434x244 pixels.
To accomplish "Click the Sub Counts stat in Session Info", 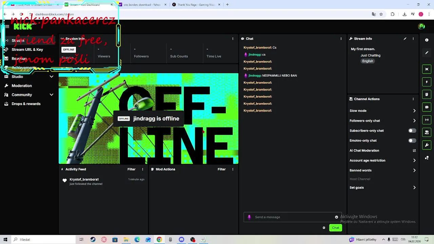I will click(x=179, y=53).
